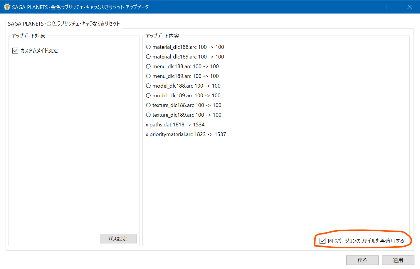Viewport: 420px width, 269px height.
Task: Select the SAGA PLANETS・金色ラブリッチェ tab
Action: click(x=64, y=24)
